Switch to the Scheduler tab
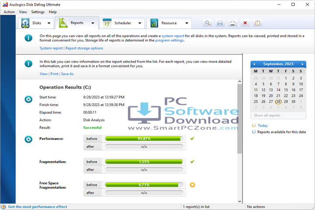The image size is (315, 210). coord(122,23)
